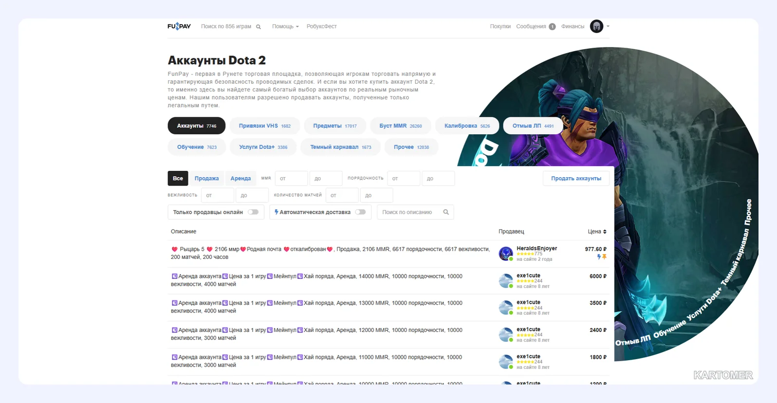This screenshot has height=403, width=777.
Task: Toggle Только продавцы онлайн switch
Action: point(253,212)
